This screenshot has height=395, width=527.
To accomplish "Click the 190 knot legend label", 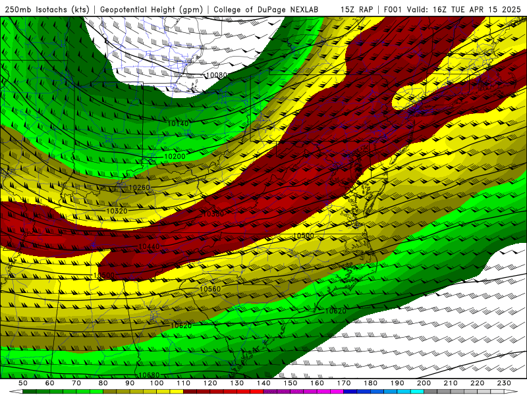I will click(x=397, y=383).
